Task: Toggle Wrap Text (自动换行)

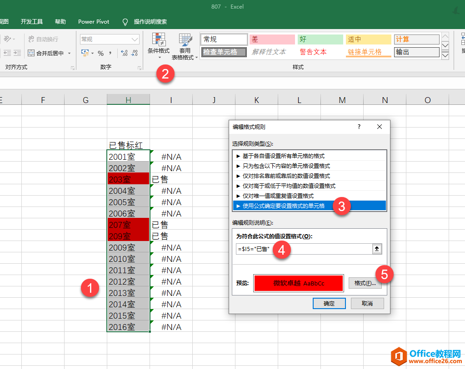Action: pyautogui.click(x=43, y=39)
